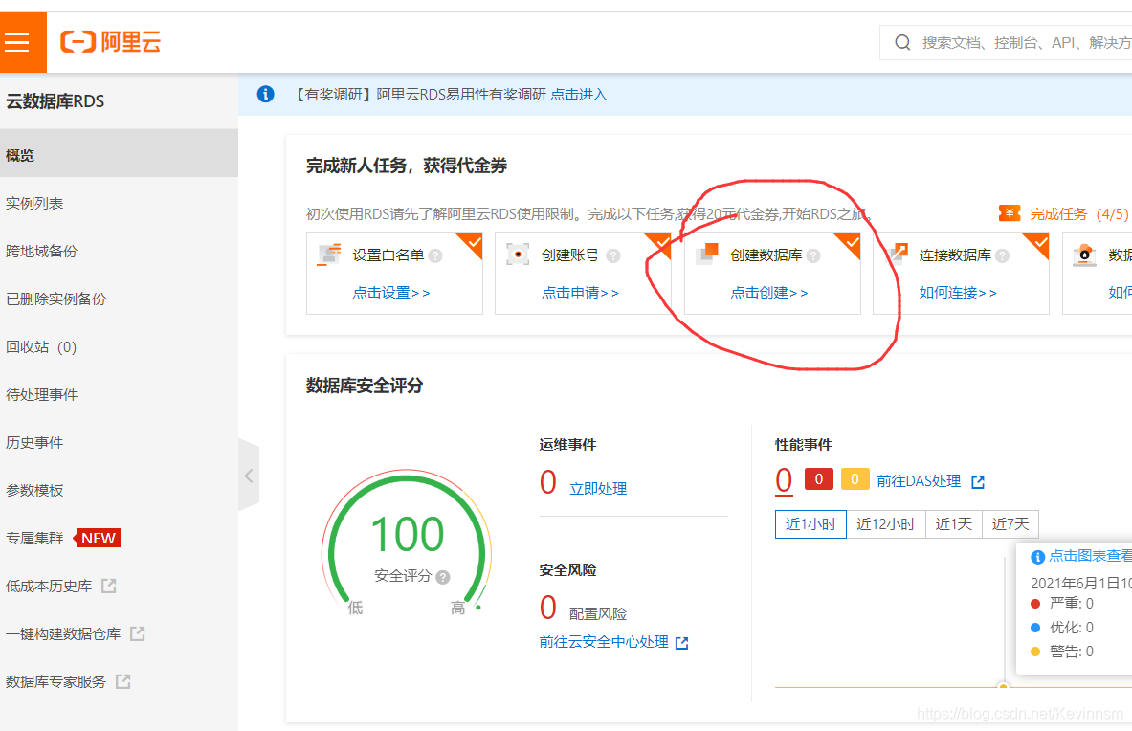Click the 如何连接>> link

click(x=958, y=292)
